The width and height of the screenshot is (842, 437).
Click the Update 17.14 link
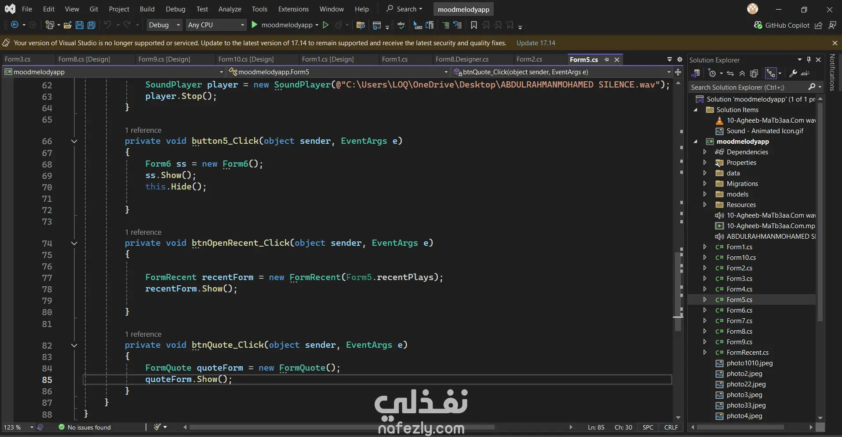point(536,43)
